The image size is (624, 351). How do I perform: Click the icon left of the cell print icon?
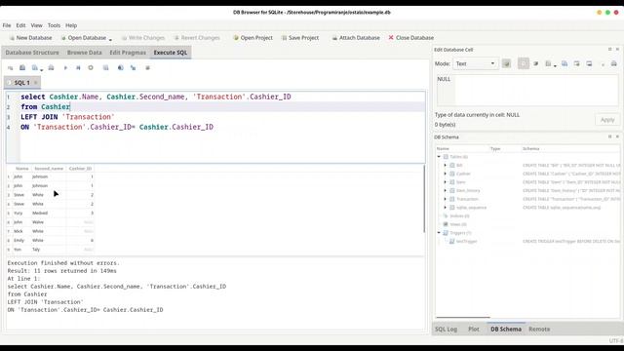(x=603, y=63)
